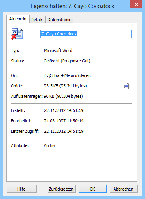Select Letzter Zugriff date value
Viewport: 145px width, 199px height.
point(64,131)
